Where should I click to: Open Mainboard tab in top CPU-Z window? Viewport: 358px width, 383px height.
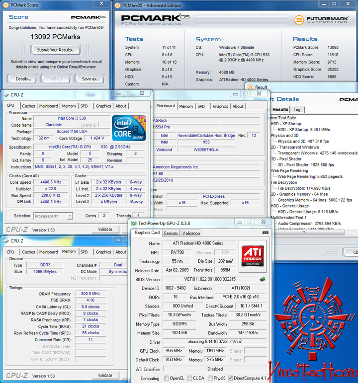point(48,106)
